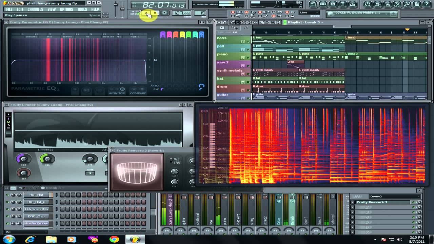
Task: Toggle the FLS_Snare 04b channel mute LED
Action: 7,209
